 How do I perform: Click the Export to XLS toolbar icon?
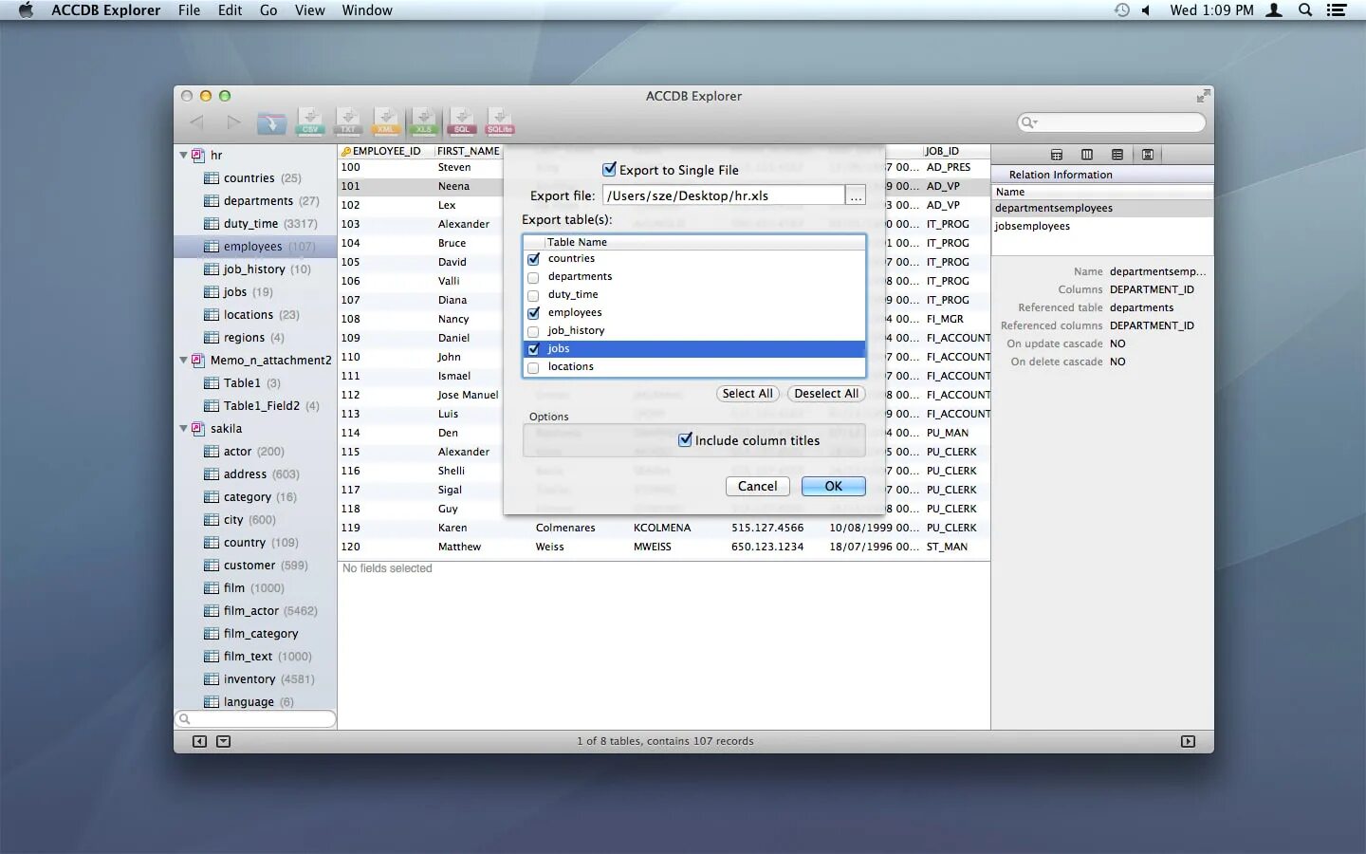coord(424,121)
